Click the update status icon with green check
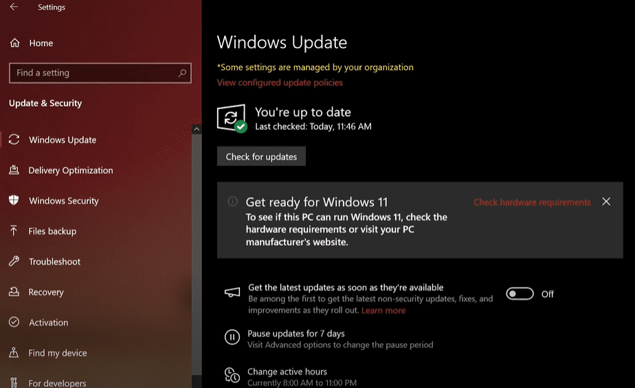 click(232, 118)
